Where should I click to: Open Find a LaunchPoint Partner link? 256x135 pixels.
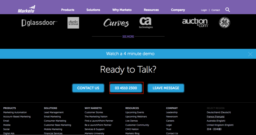(x=99, y=121)
